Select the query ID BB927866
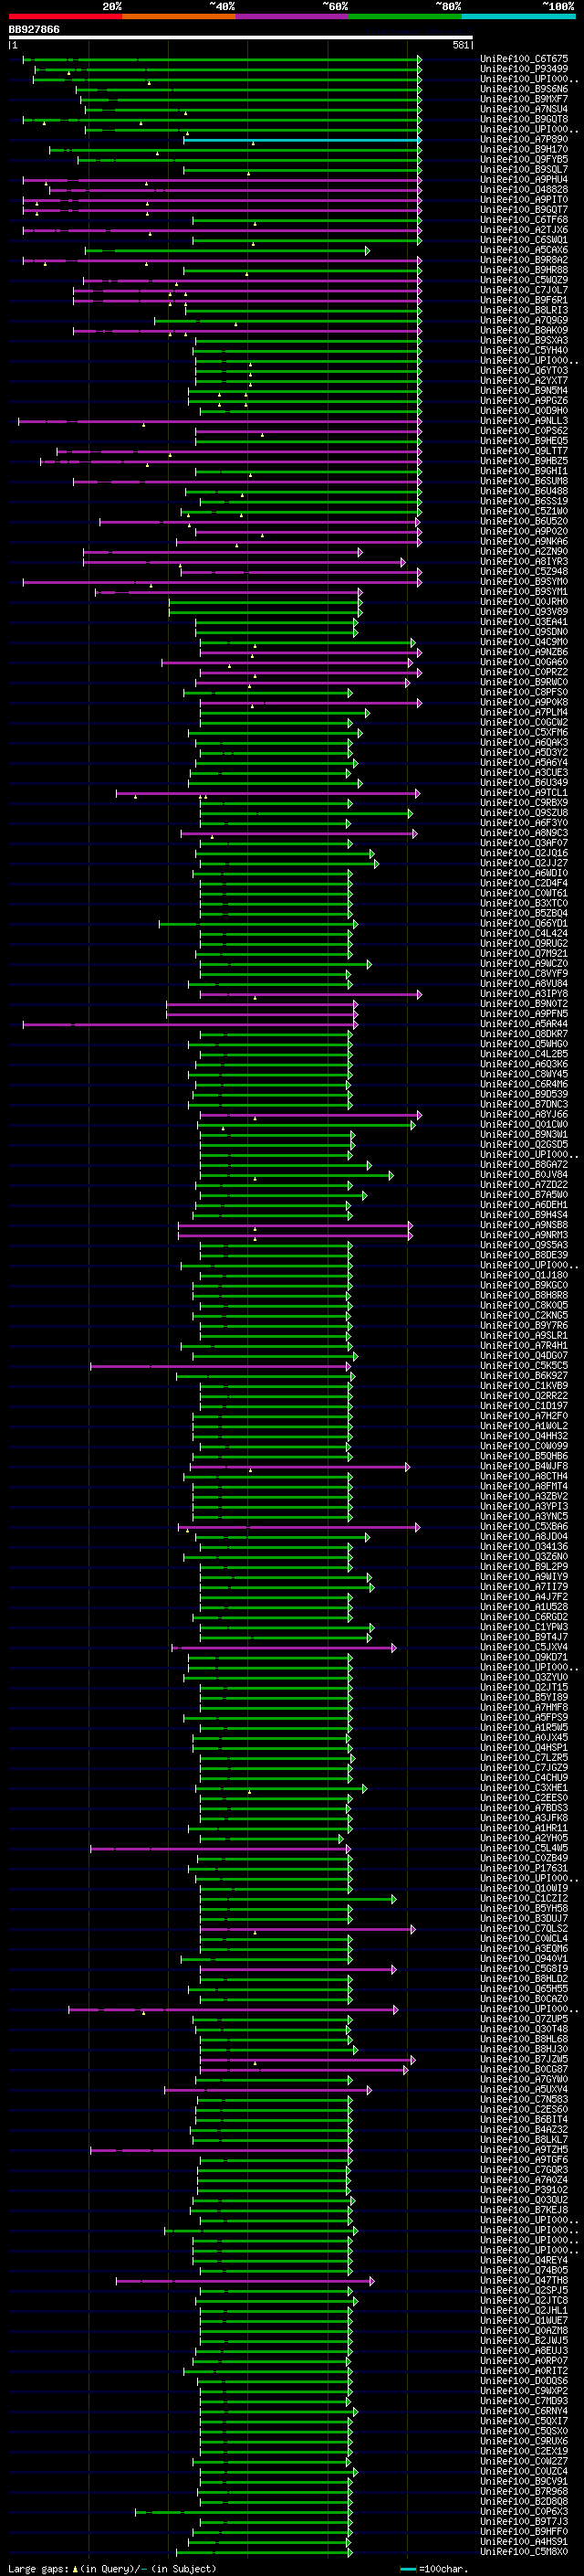584x2576 pixels. (34, 30)
